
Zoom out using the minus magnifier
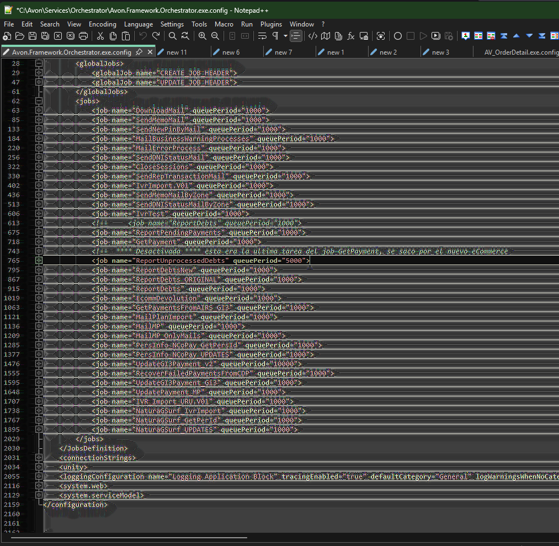pyautogui.click(x=215, y=36)
